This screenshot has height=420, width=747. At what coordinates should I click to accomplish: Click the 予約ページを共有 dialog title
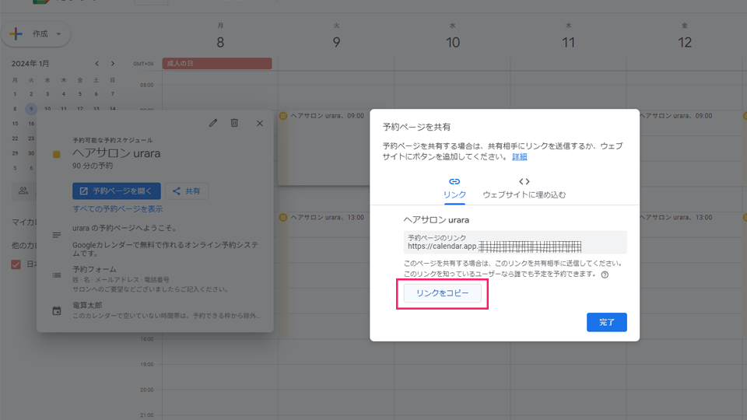coord(416,127)
